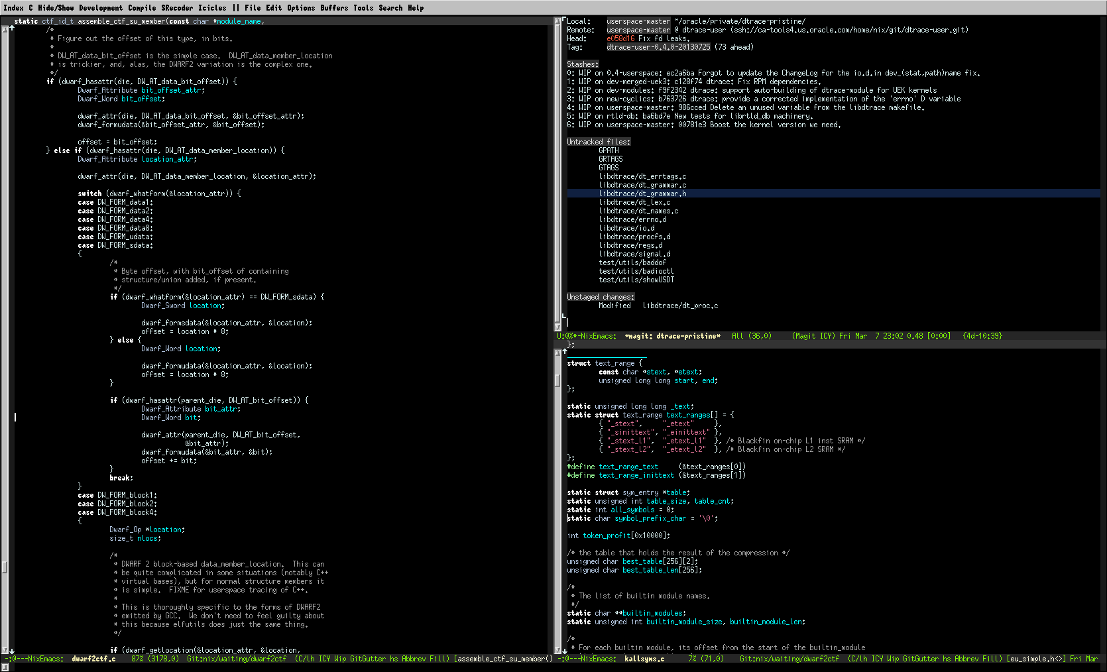This screenshot has width=1107, height=672.
Task: Click the dtrace-user-0.4.0-20130725 tag
Action: click(x=658, y=47)
